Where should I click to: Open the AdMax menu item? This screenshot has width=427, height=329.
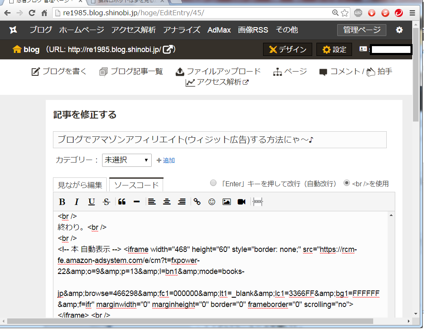[x=219, y=30]
